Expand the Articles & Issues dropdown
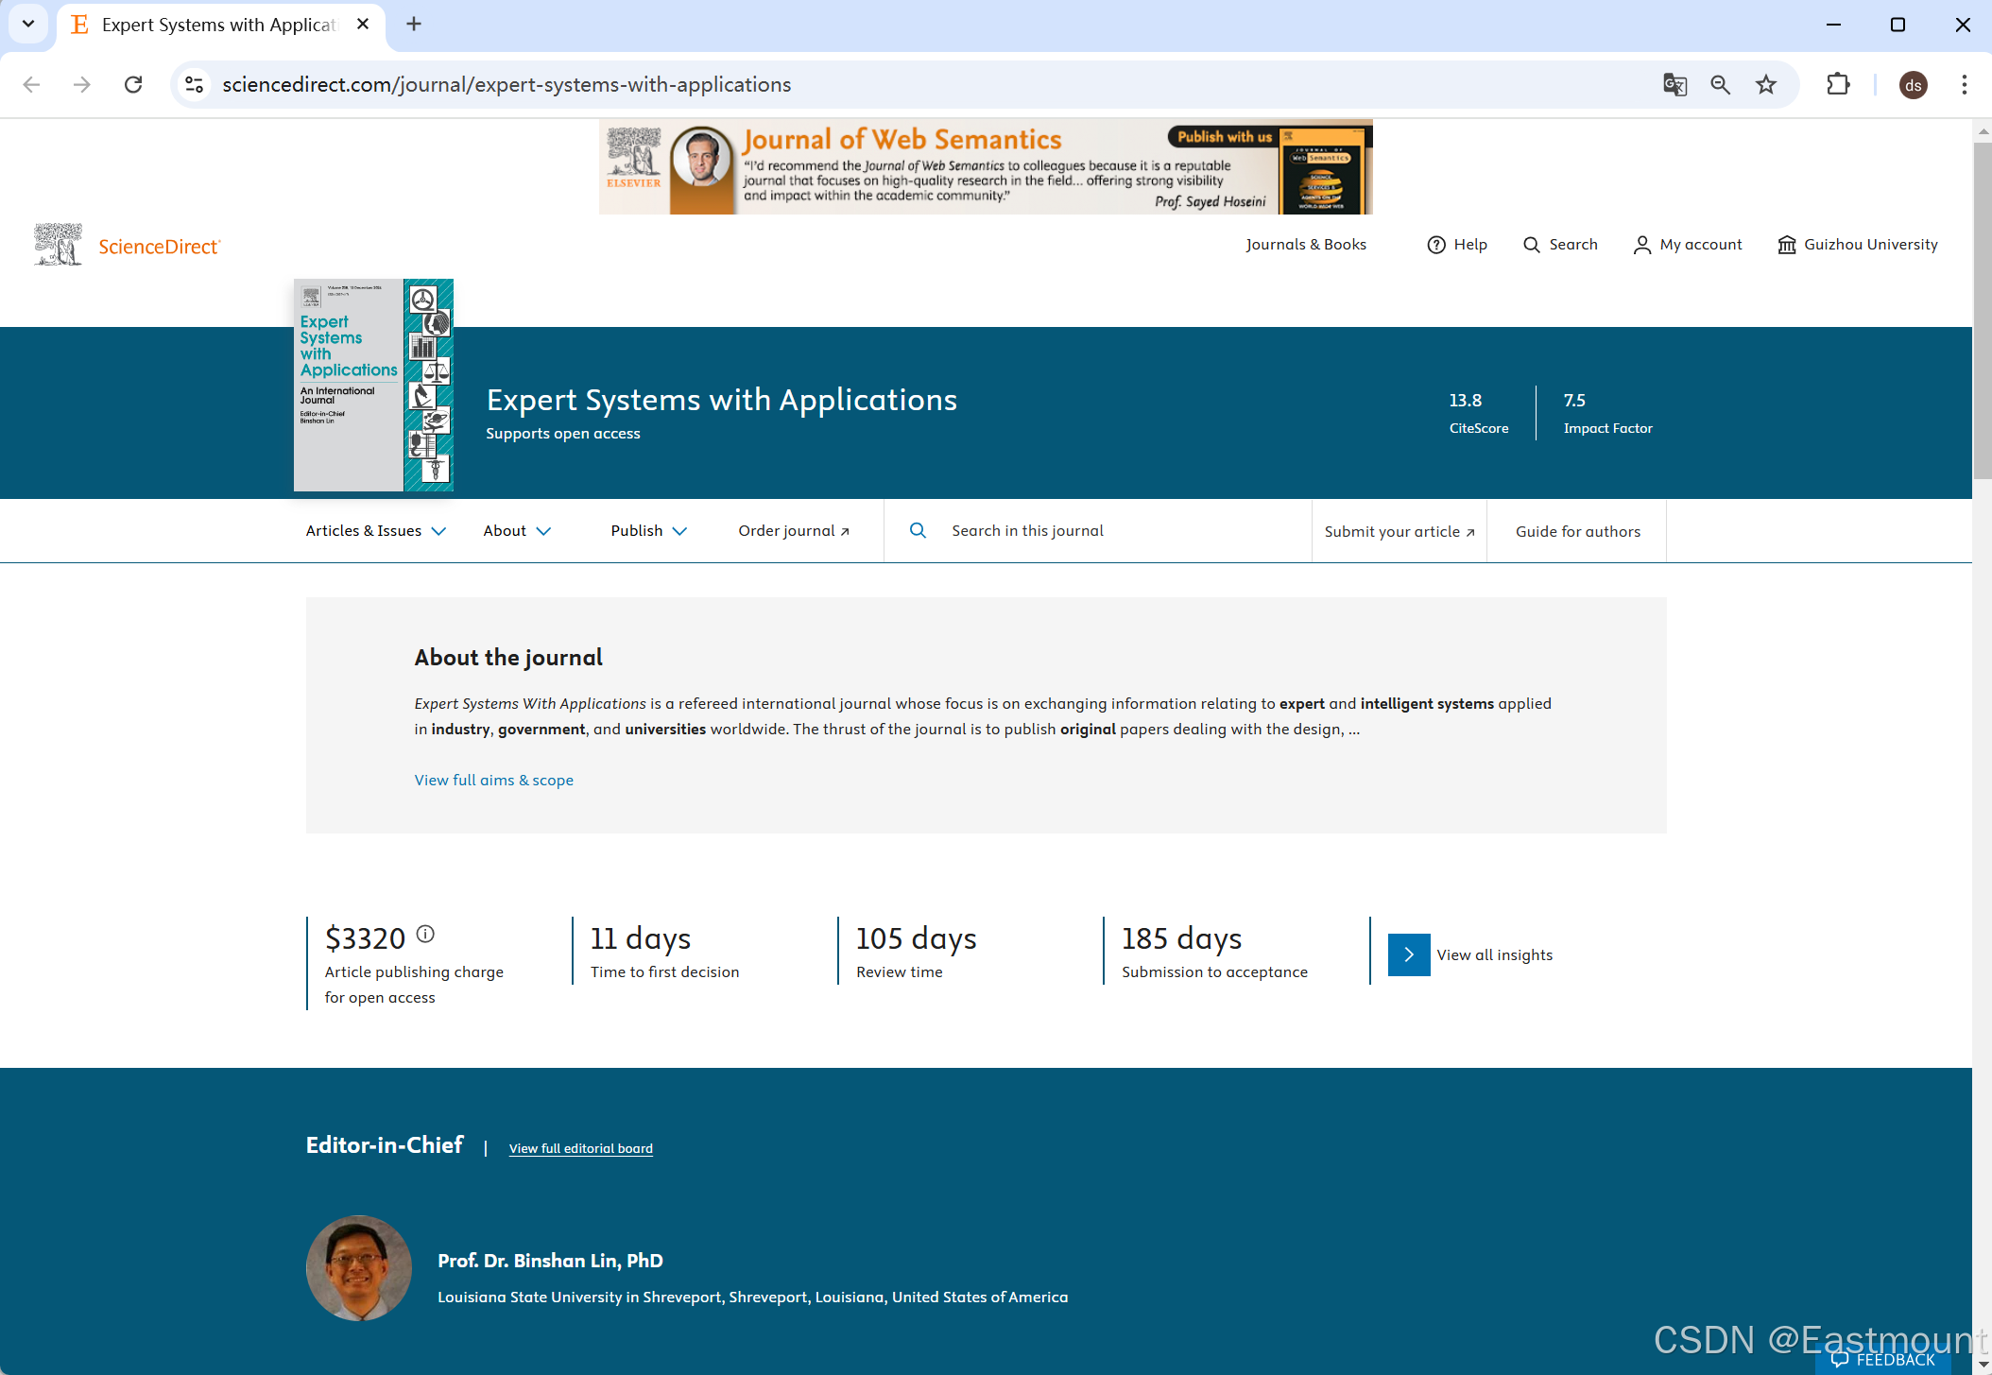The height and width of the screenshot is (1375, 1992). click(375, 531)
